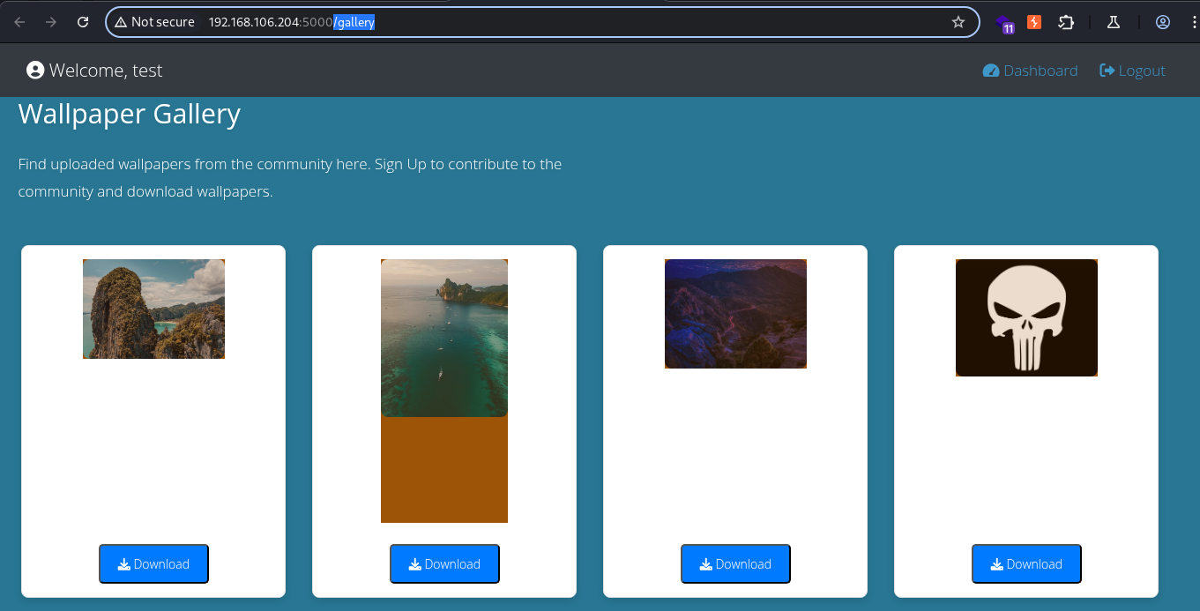Download the night mountain road wallpaper
1200x611 pixels.
tap(735, 564)
